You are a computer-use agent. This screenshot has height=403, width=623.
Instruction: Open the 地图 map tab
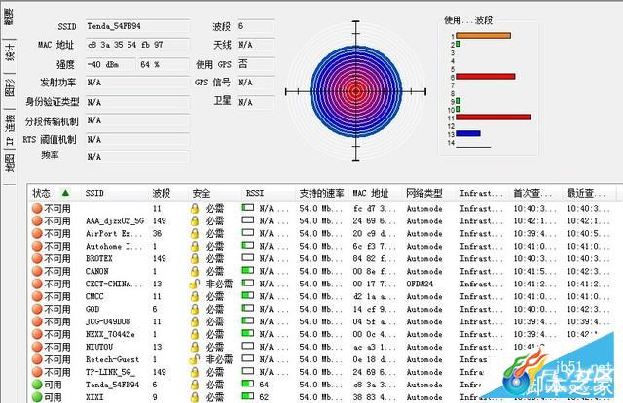click(x=9, y=163)
